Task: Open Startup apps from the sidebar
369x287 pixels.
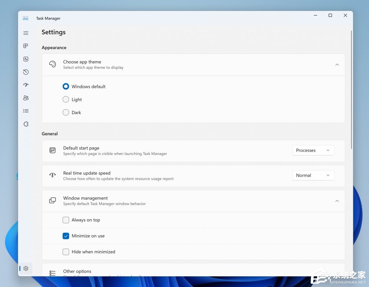Action: coord(26,85)
